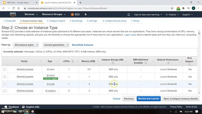Go to 3. Configure Instance step

click(x=56, y=21)
